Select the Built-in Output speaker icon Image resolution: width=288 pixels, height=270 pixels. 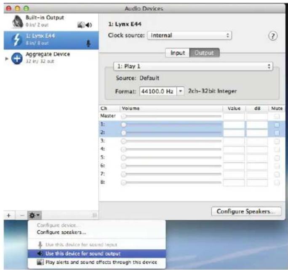17,21
